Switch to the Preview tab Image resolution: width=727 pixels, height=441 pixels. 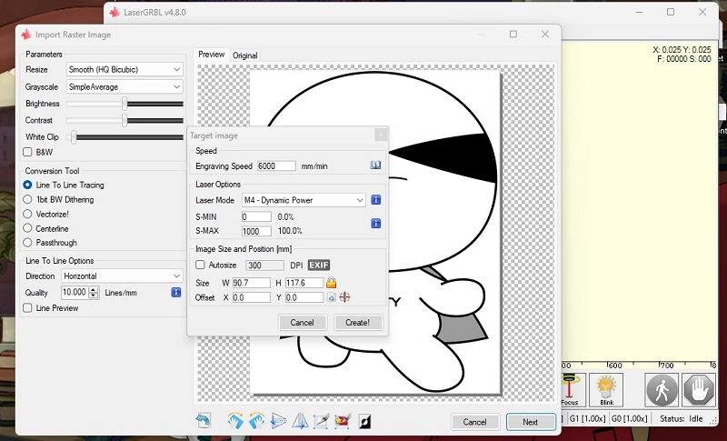[211, 55]
